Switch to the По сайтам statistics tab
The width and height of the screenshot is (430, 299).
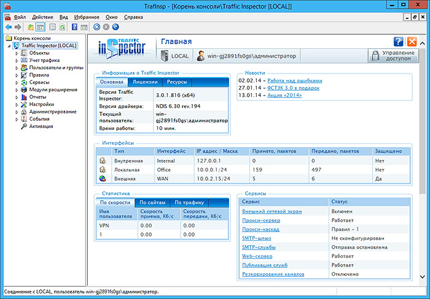pyautogui.click(x=152, y=202)
